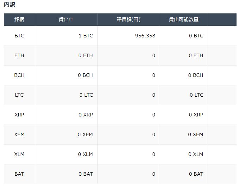This screenshot has height=187, width=239.
Task: Click the 956,358 valuation value
Action: click(145, 36)
